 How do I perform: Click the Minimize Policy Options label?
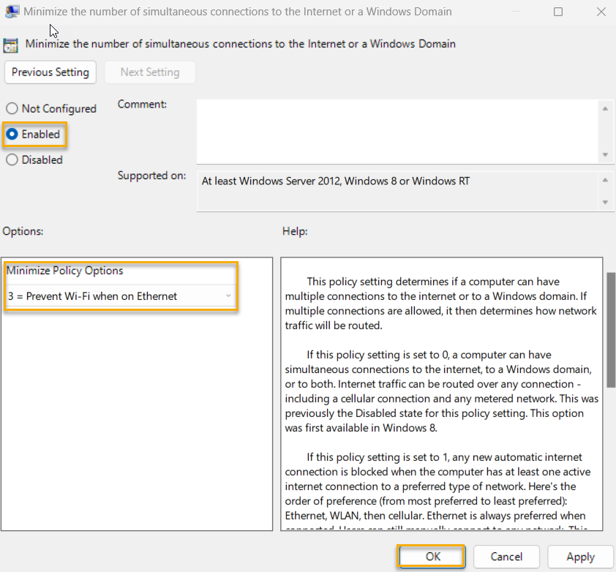coord(64,270)
